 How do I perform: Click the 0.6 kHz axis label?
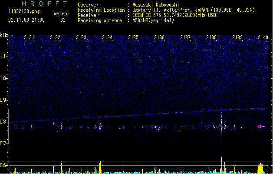(x=4, y=165)
